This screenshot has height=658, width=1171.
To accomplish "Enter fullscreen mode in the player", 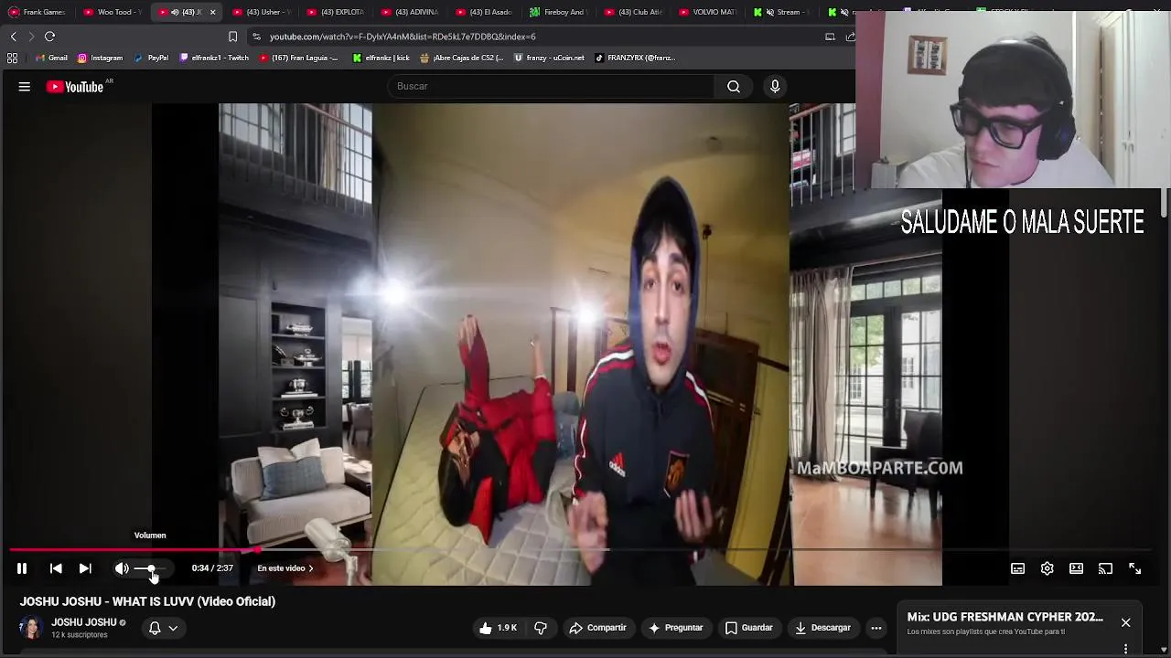I will point(1134,568).
